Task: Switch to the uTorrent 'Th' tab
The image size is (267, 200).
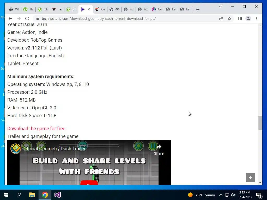Action: coord(28,9)
